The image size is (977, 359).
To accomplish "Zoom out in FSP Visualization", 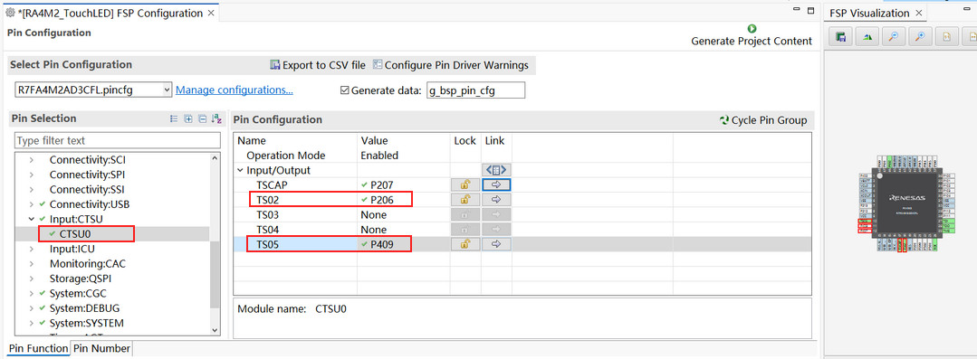I will click(893, 37).
